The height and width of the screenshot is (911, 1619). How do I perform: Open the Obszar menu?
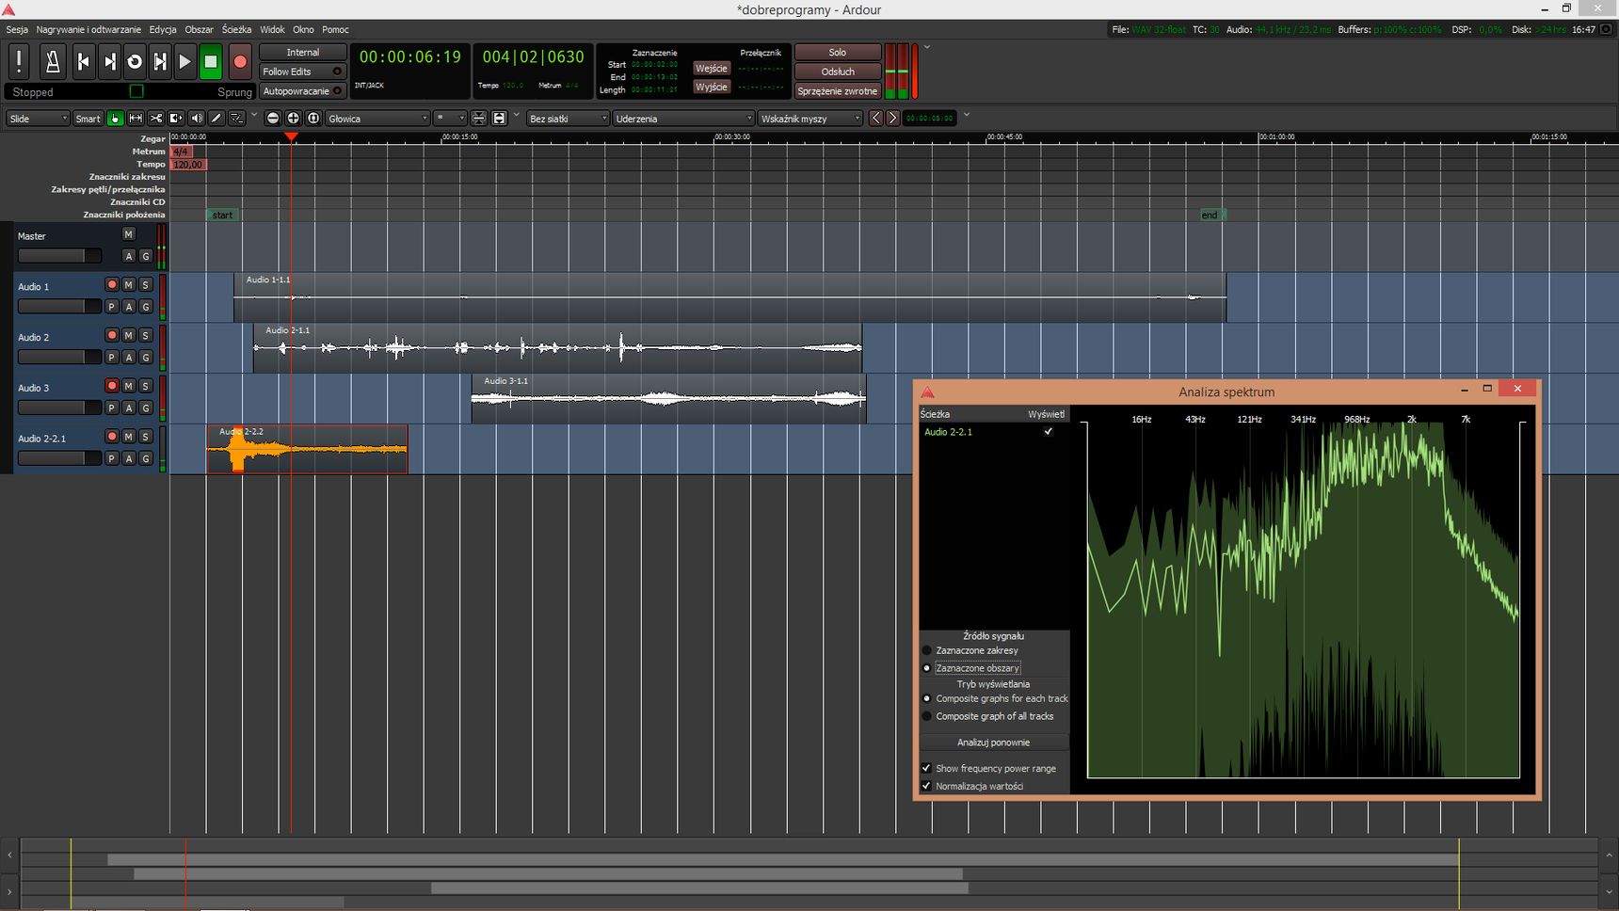tap(199, 30)
